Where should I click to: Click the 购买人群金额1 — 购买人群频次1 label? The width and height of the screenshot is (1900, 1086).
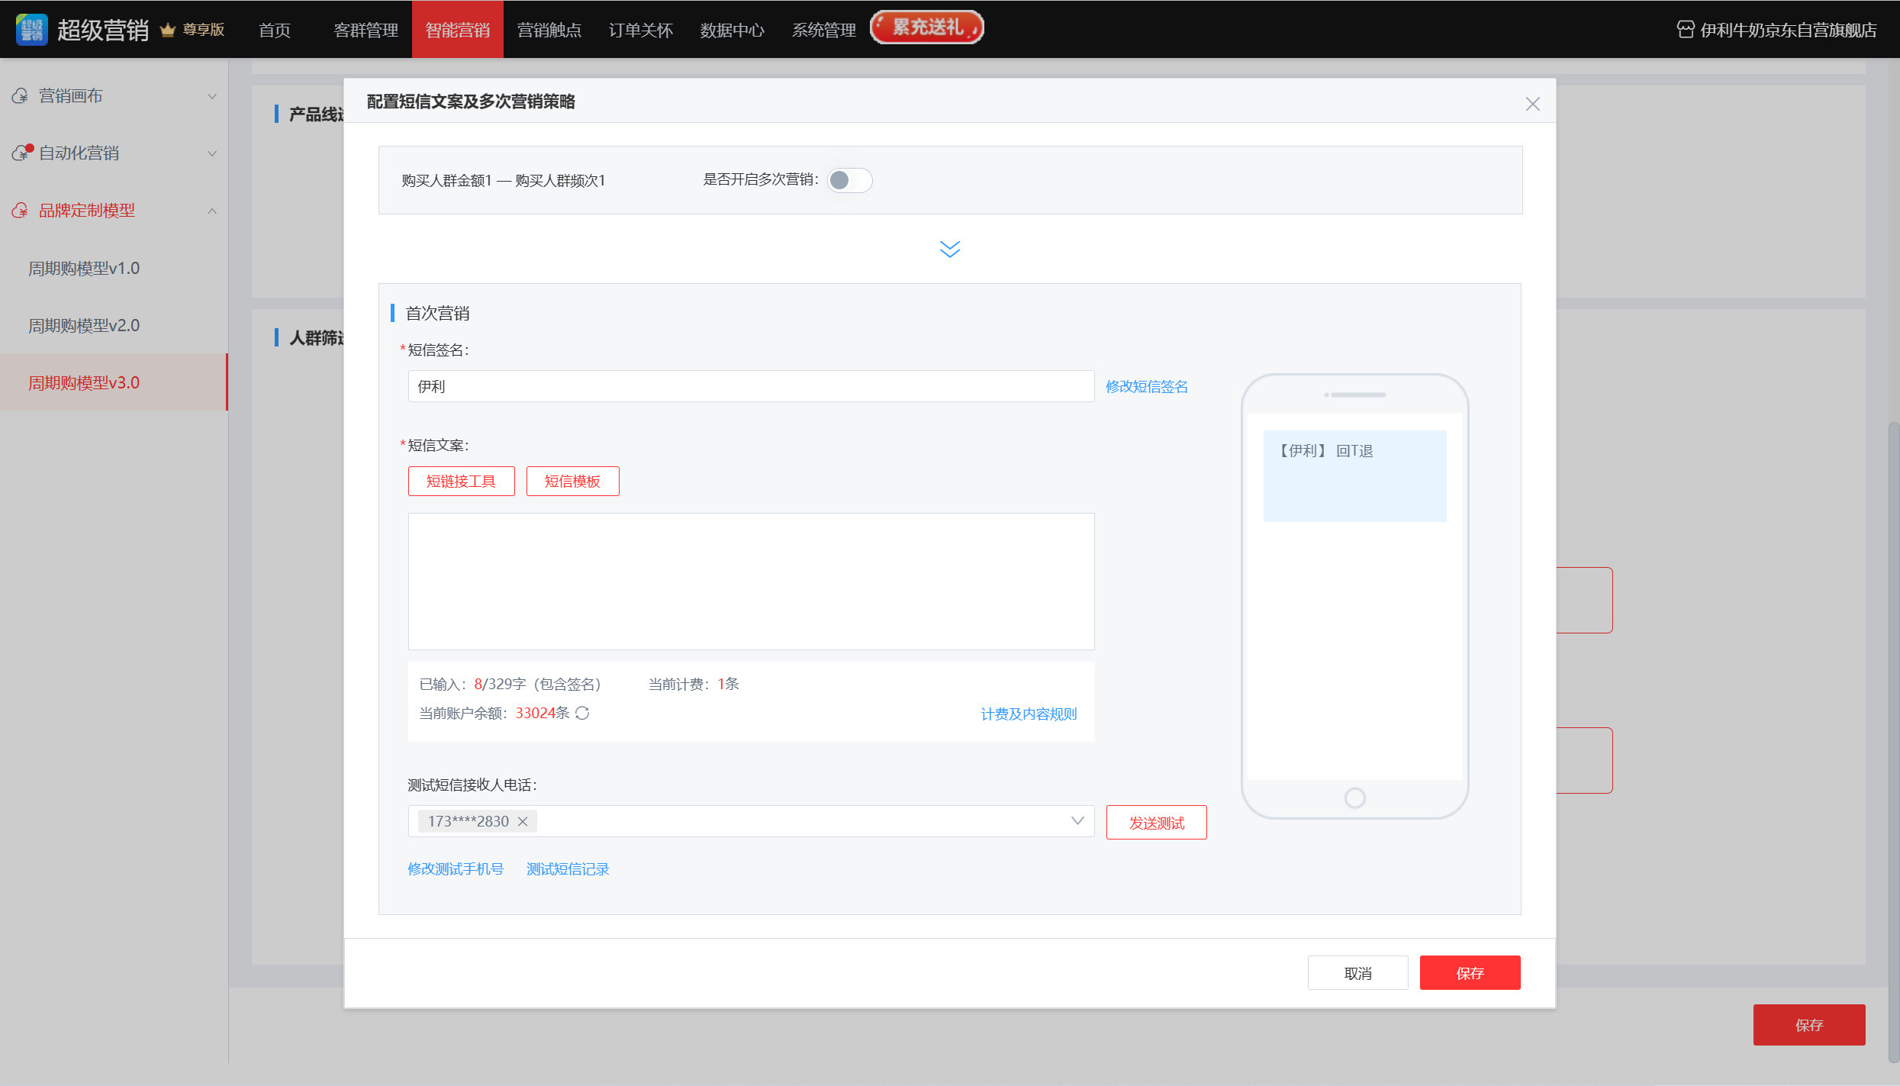pos(503,180)
